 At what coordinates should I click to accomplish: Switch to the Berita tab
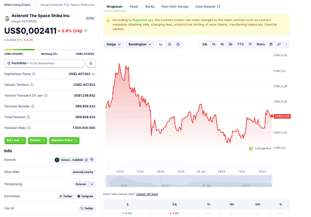[x=150, y=7]
